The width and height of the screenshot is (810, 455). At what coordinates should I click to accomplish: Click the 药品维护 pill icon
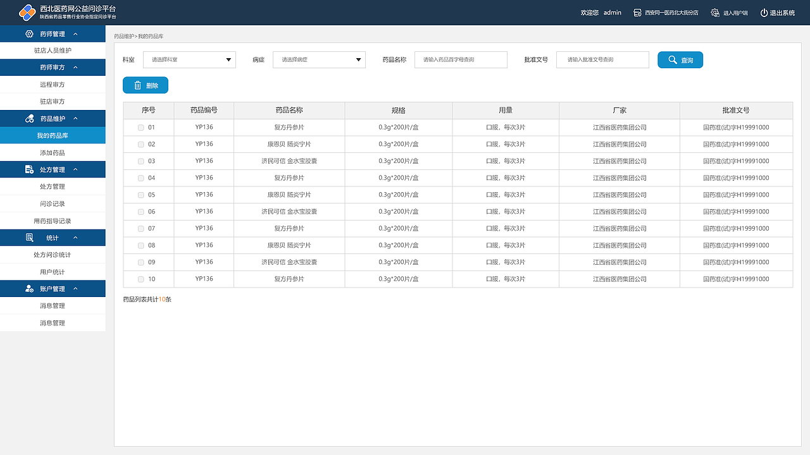click(x=29, y=119)
